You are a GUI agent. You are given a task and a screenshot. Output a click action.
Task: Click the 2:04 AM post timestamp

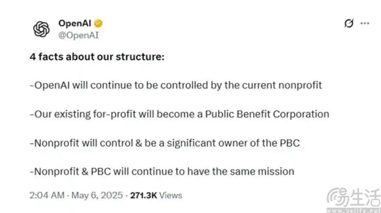point(47,195)
